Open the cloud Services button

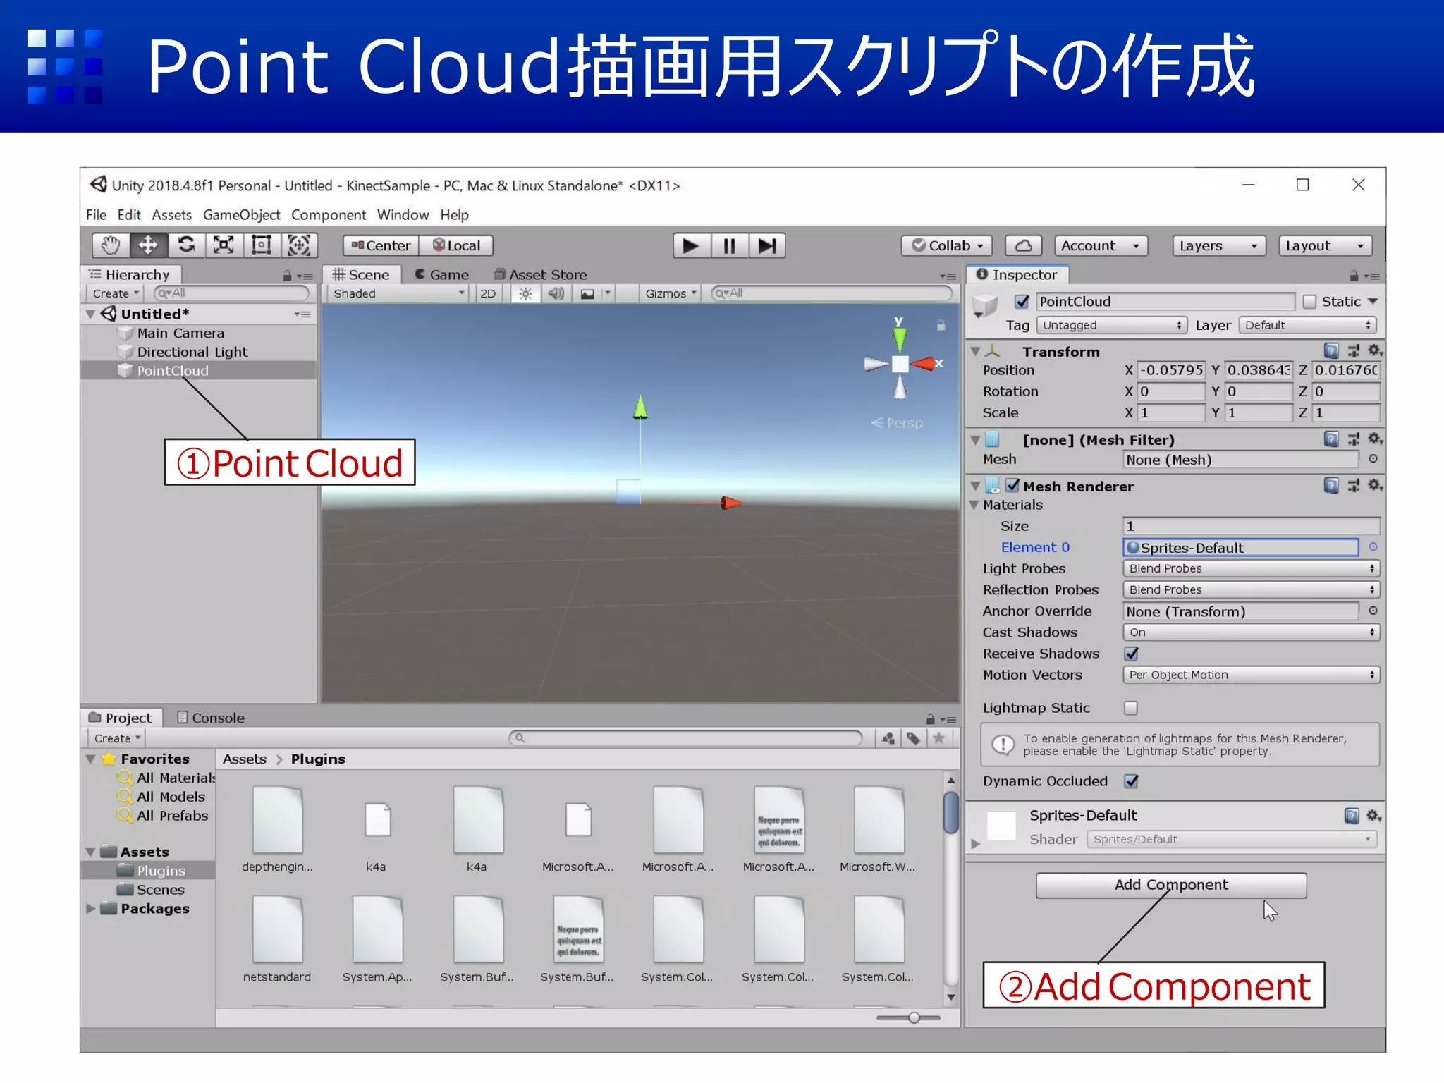point(1024,245)
